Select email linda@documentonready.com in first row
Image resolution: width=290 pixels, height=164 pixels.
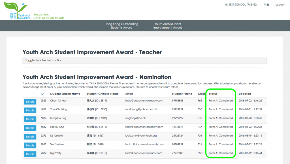(144, 101)
